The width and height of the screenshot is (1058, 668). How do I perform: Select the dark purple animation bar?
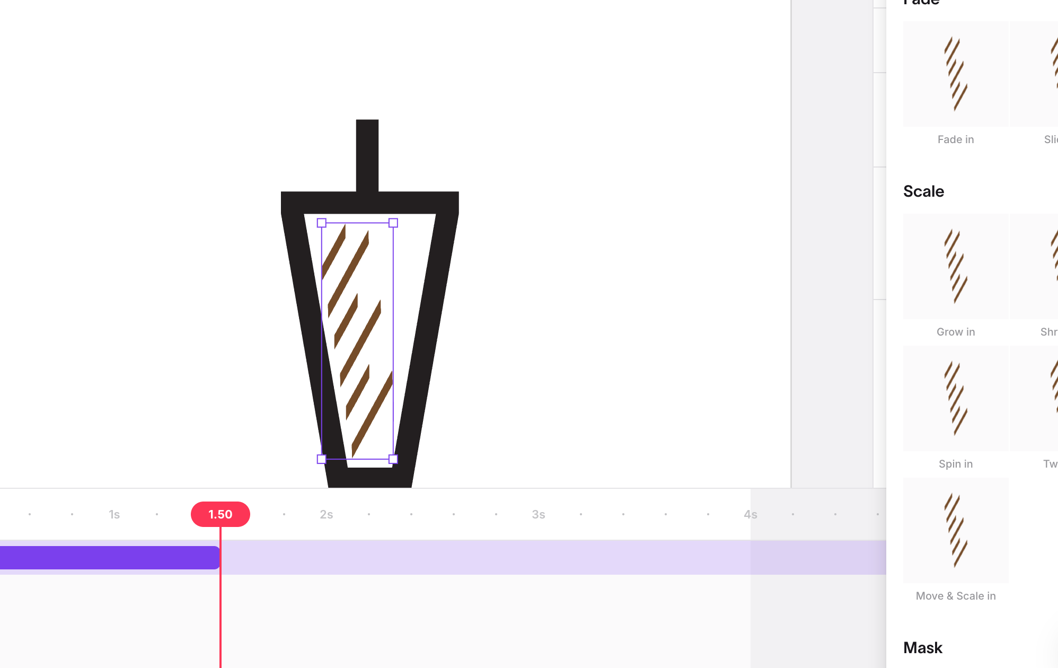tap(109, 558)
